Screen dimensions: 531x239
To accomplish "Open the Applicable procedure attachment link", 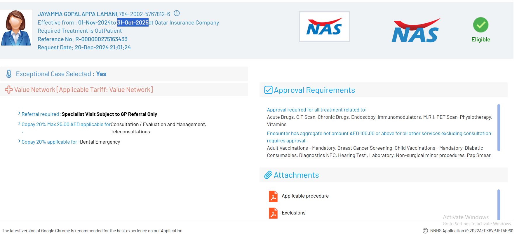I will pos(305,196).
